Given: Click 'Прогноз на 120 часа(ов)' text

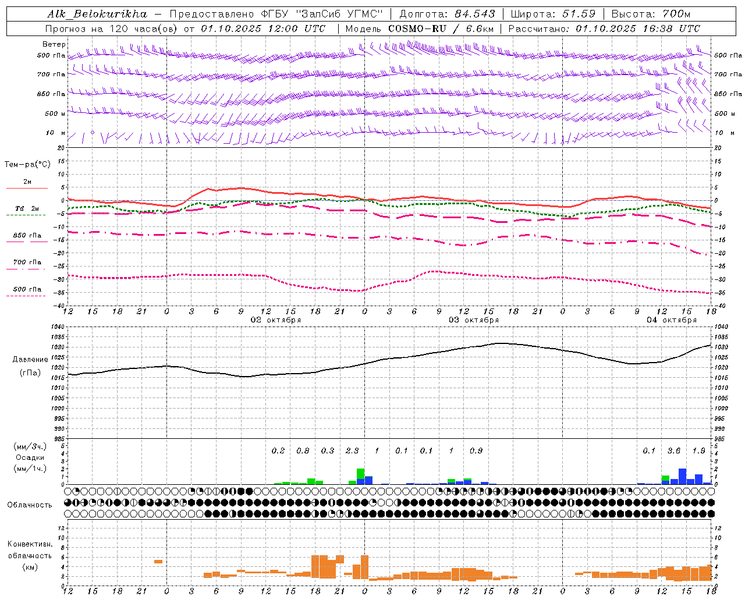Looking at the screenshot, I should 112,29.
